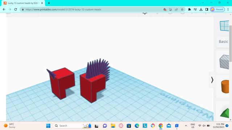This screenshot has height=130, width=232.
Task: Launch Opera browser from taskbar
Action: (121, 126)
